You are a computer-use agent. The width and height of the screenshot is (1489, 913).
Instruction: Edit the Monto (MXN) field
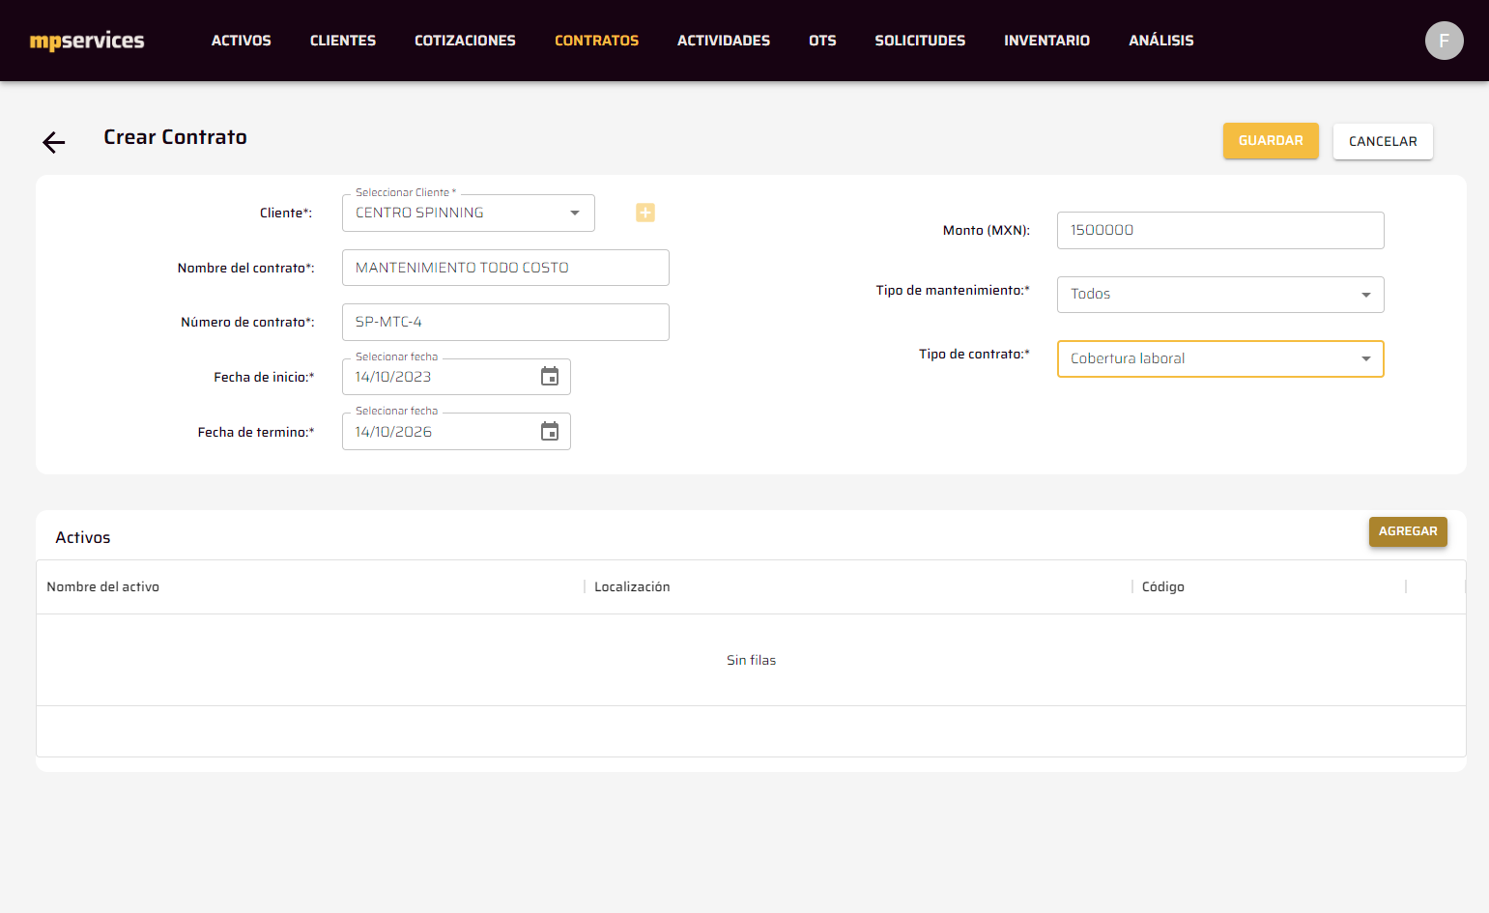[1220, 230]
